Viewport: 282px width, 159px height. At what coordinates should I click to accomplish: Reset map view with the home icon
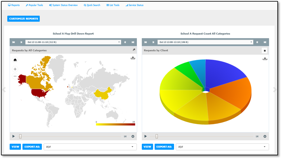pyautogui.click(x=15, y=60)
